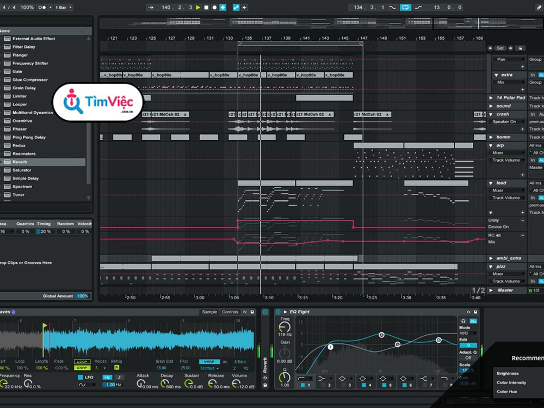
Task: Click the Limiter device icon
Action: click(7, 96)
